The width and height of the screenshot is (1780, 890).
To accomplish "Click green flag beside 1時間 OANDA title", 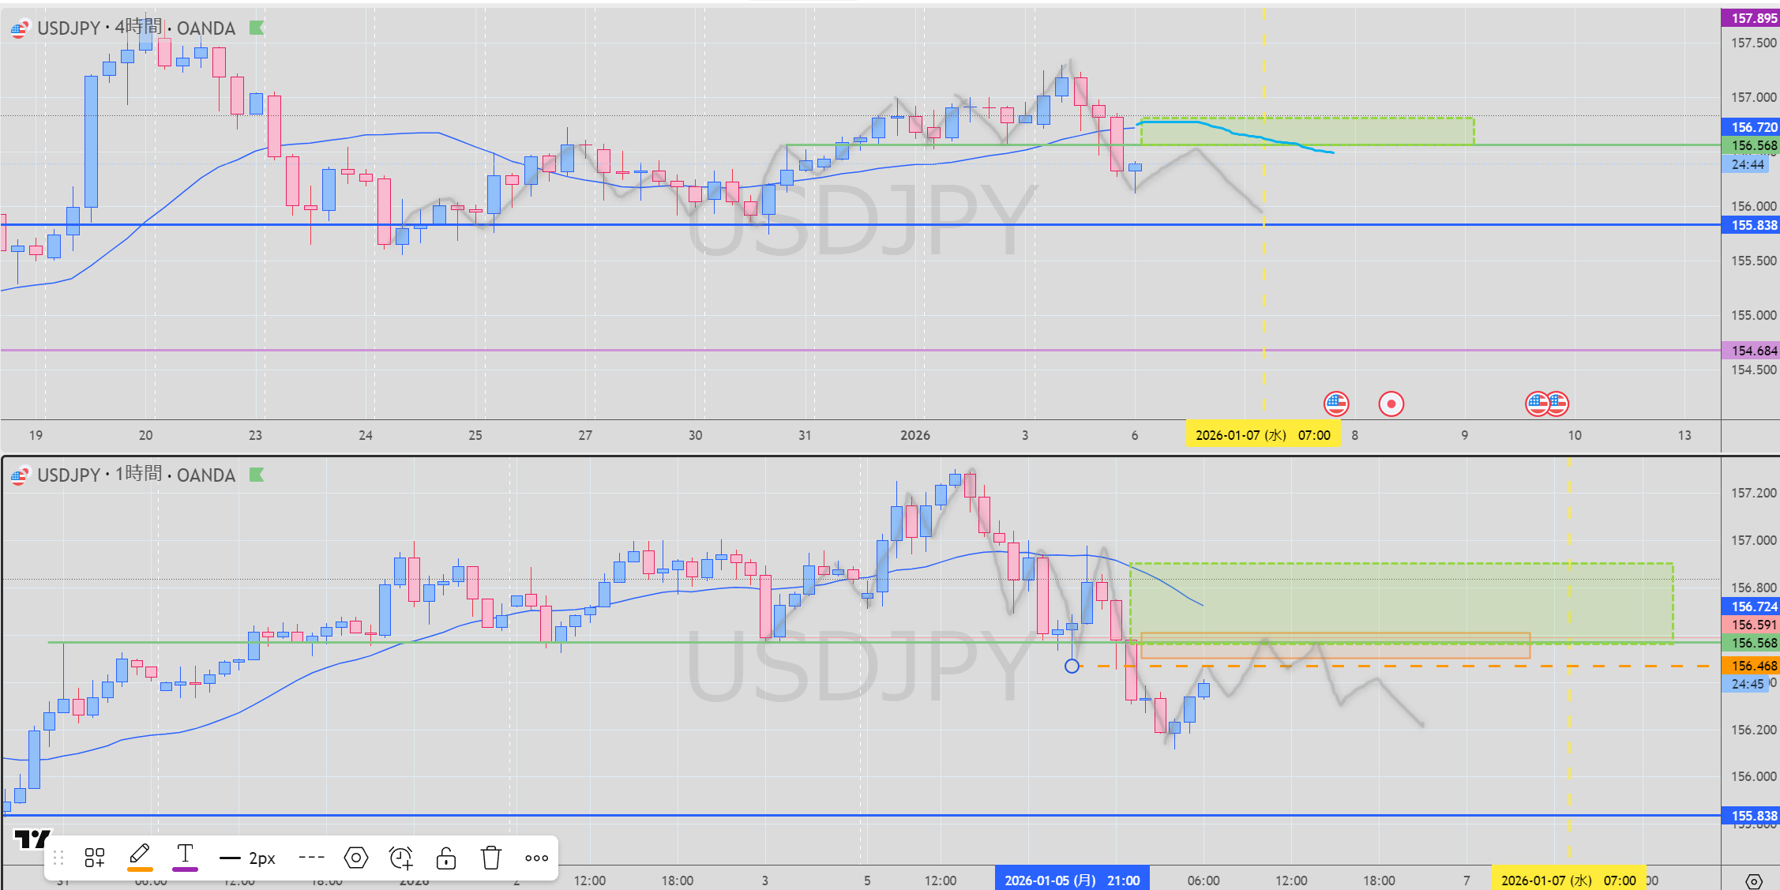I will (257, 475).
